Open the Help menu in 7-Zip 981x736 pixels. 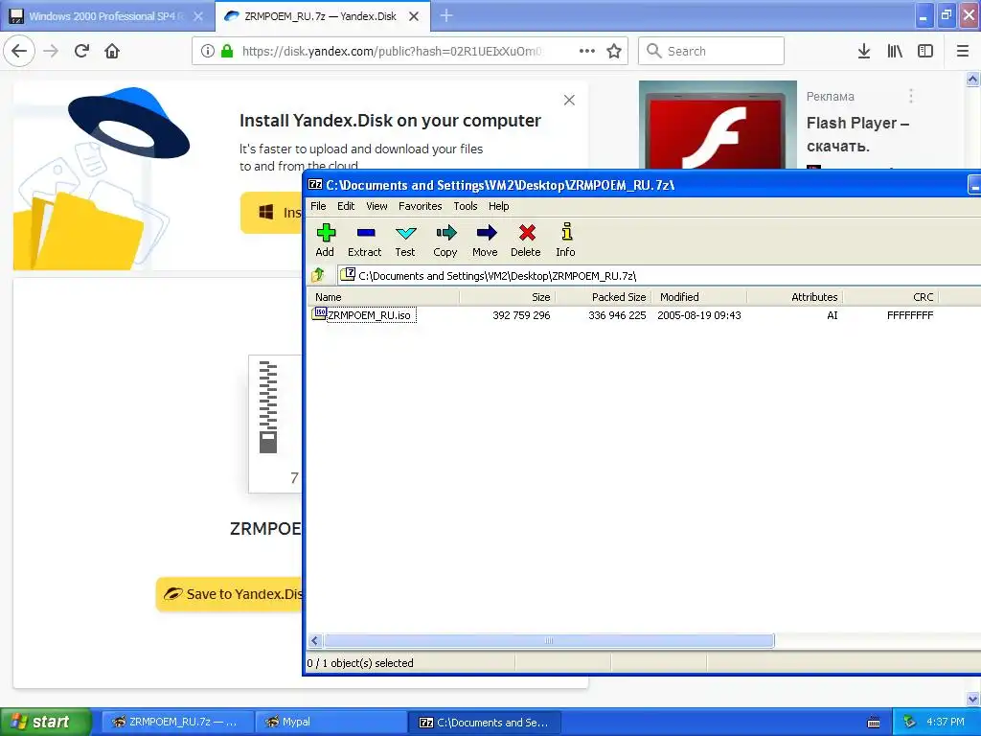(x=498, y=206)
